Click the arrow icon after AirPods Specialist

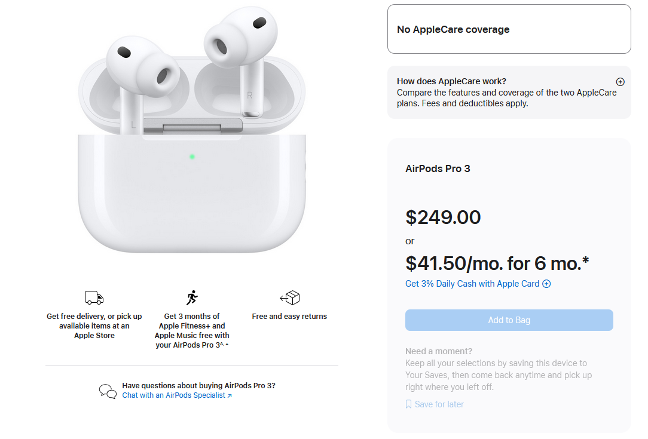[230, 395]
